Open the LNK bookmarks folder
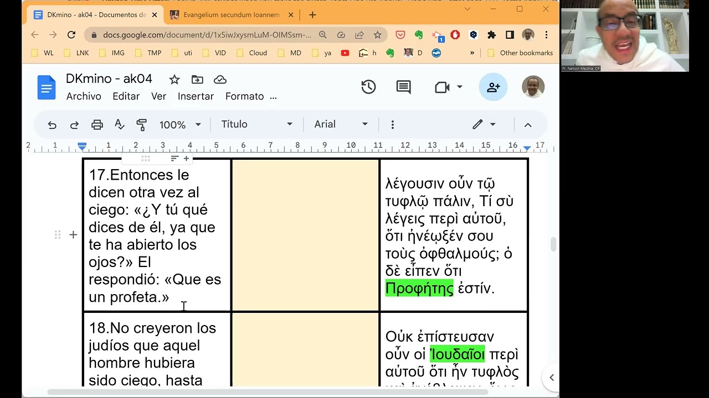Image resolution: width=709 pixels, height=398 pixels. [76, 53]
